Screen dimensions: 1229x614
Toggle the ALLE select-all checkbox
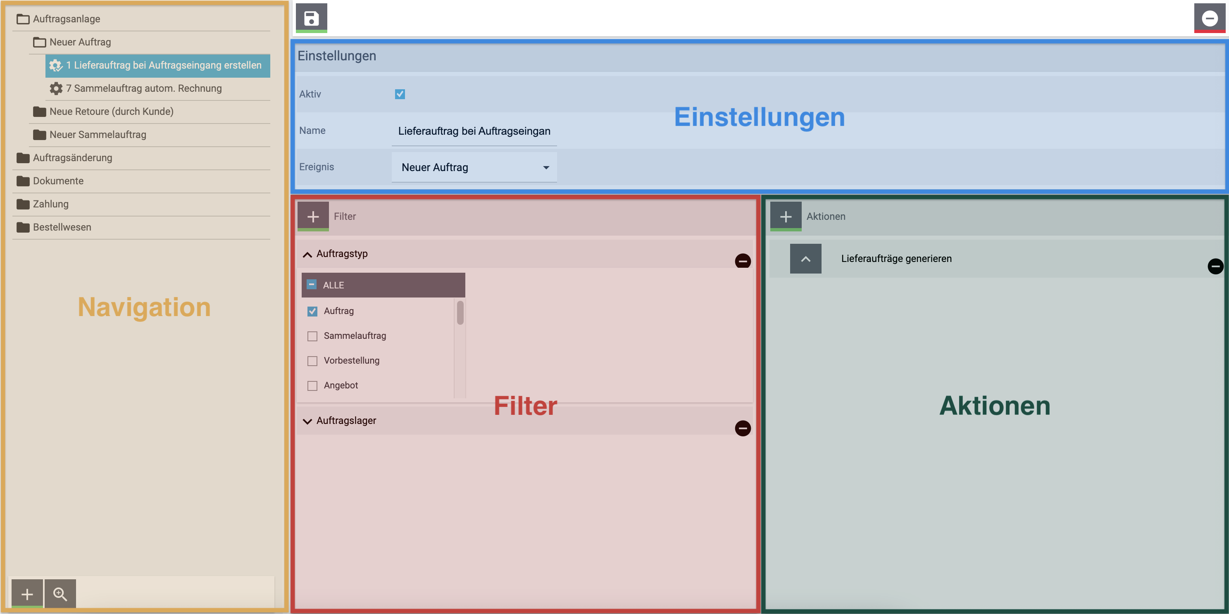tap(312, 285)
